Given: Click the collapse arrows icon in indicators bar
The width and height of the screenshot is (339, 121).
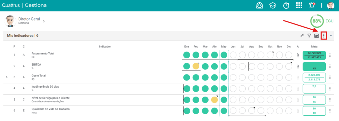Looking at the screenshot, I should (302, 36).
